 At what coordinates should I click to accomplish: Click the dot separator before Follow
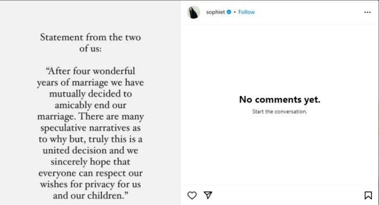coord(234,12)
